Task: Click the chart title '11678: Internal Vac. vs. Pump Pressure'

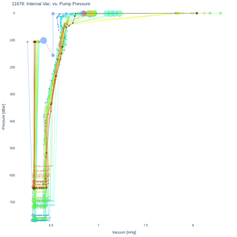Action: (51, 4)
